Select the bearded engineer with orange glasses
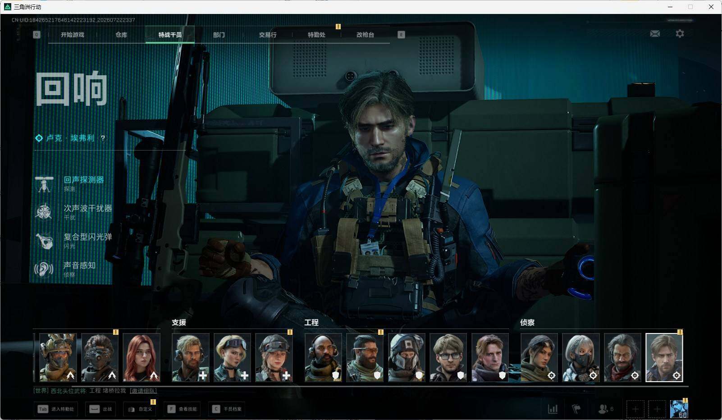The width and height of the screenshot is (722, 420). 365,357
